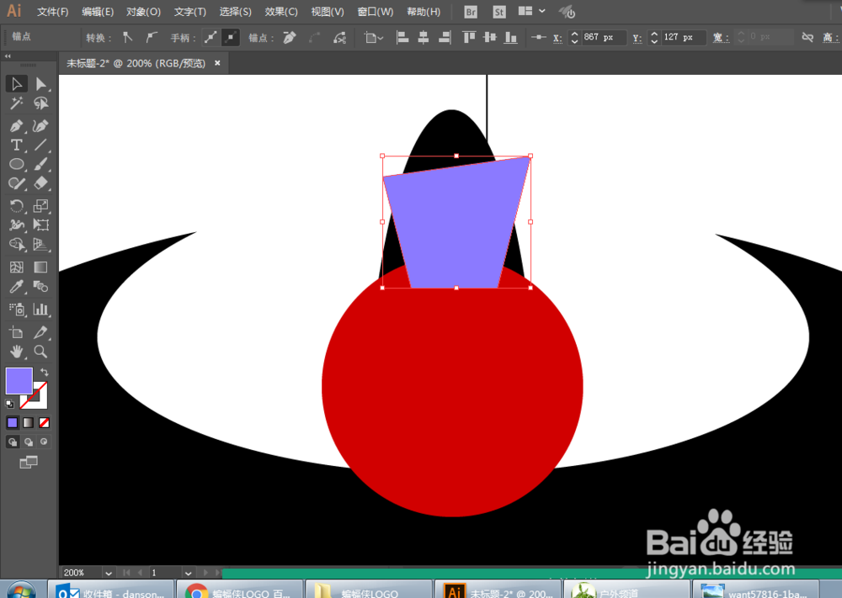Activate the Ellipse shape tool

tap(17, 164)
